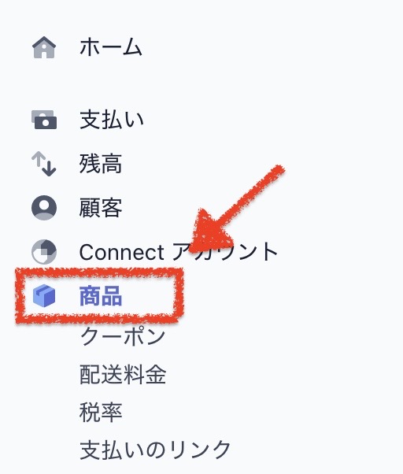403x474 pixels.
Task: Open the クーポン sub-item
Action: (x=123, y=336)
